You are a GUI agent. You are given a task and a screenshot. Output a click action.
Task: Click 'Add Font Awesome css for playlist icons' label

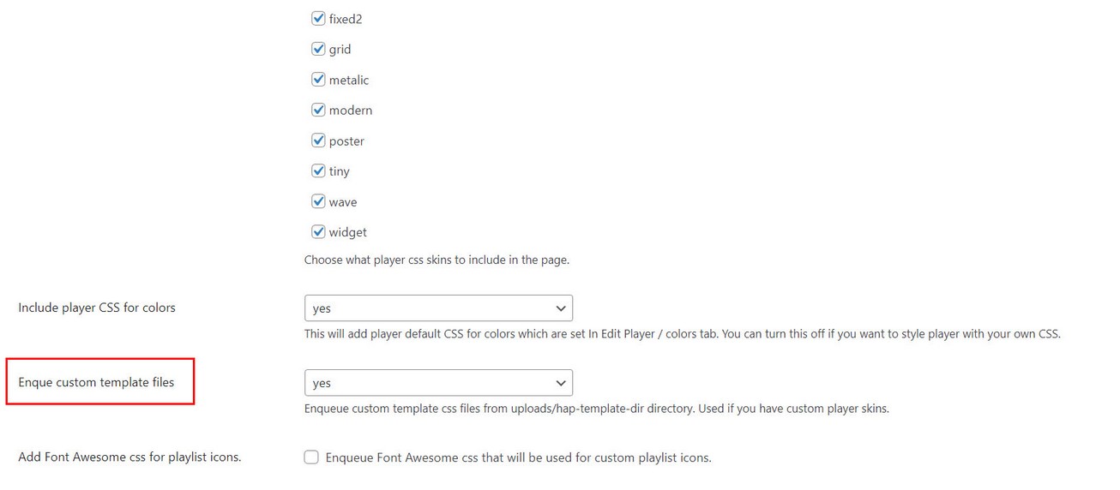click(129, 457)
